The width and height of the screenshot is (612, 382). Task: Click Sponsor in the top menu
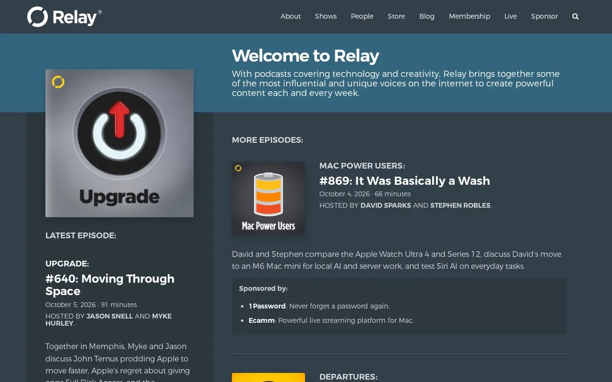(545, 16)
